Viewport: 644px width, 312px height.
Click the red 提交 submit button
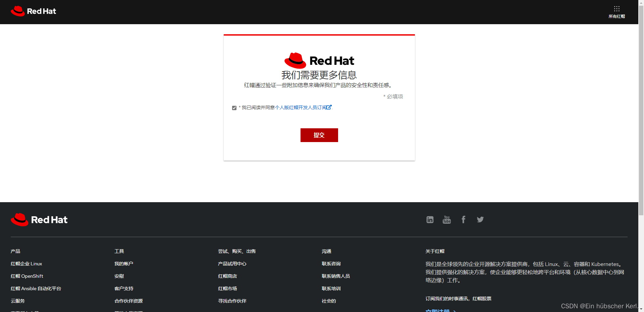pyautogui.click(x=319, y=135)
